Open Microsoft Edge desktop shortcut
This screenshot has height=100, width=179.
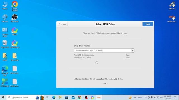5,71
